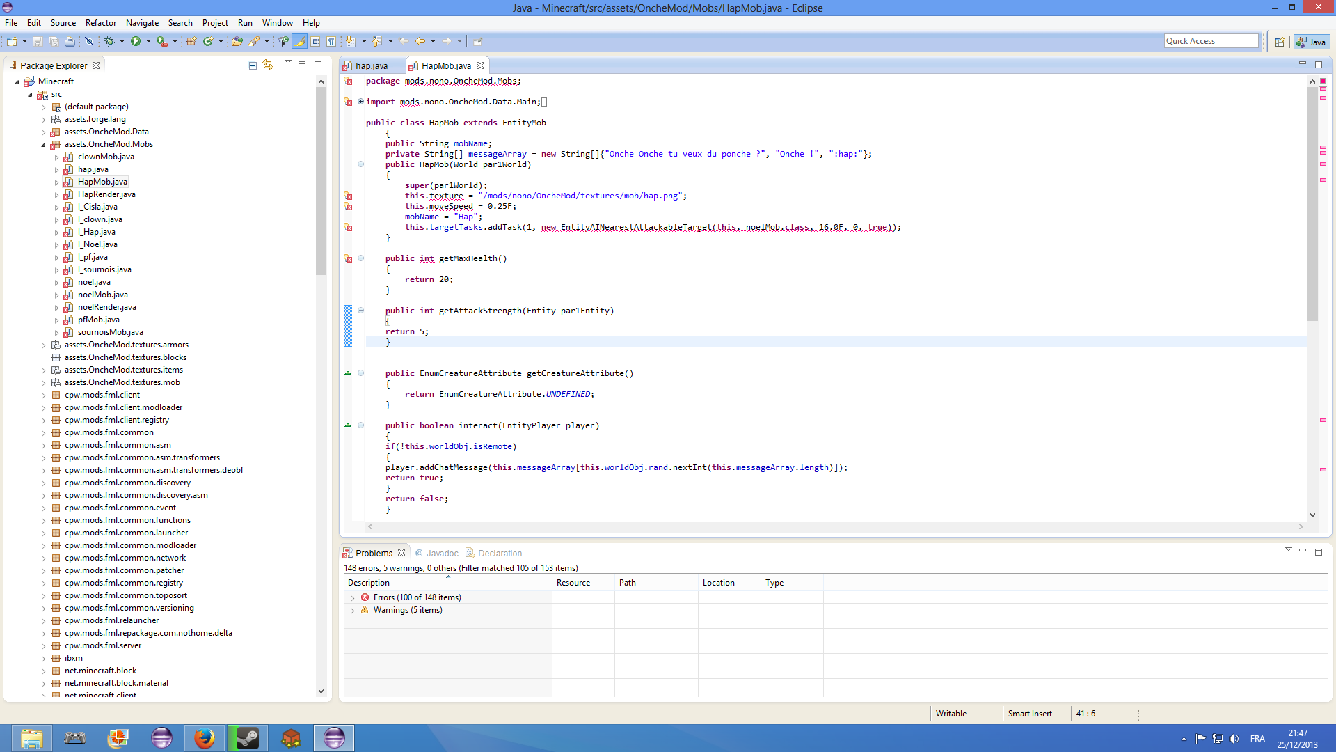Select the Java perspective button
The width and height of the screenshot is (1336, 752).
click(1311, 42)
